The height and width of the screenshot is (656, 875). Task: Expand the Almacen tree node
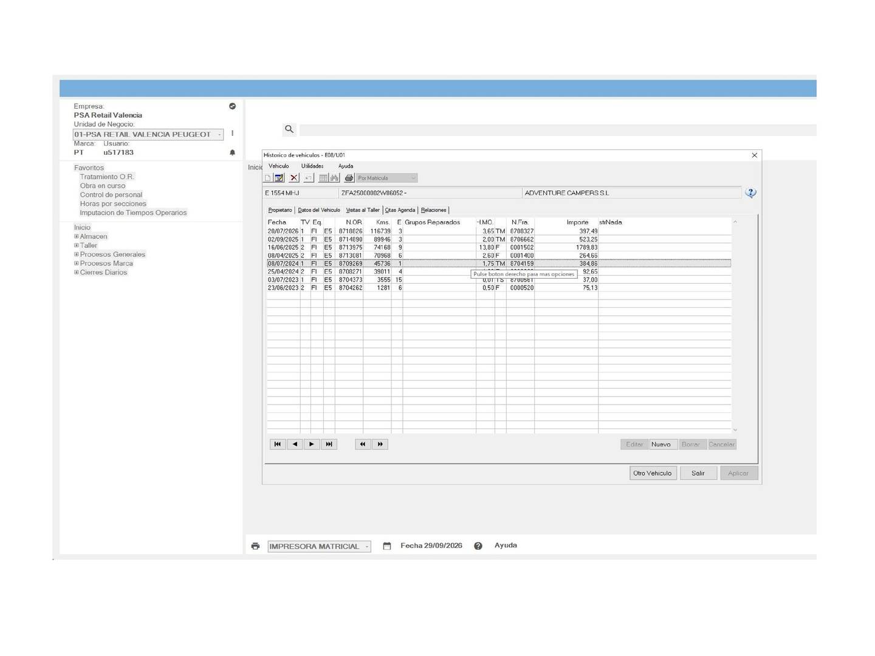click(77, 236)
